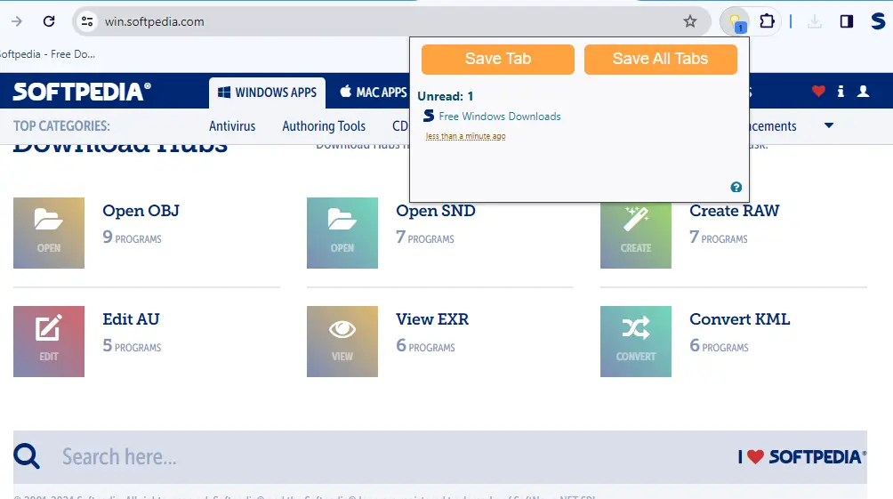Toggle the browser side panel
Image resolution: width=893 pixels, height=499 pixels.
pyautogui.click(x=847, y=21)
